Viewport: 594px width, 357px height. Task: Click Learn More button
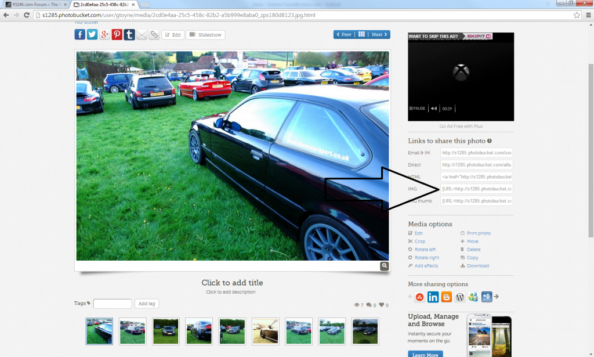pos(425,354)
